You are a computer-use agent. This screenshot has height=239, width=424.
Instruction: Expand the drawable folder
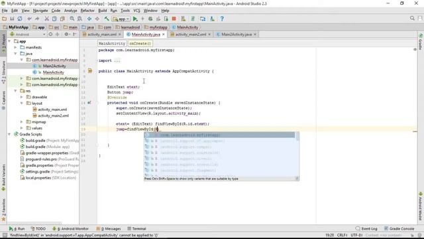click(x=22, y=97)
